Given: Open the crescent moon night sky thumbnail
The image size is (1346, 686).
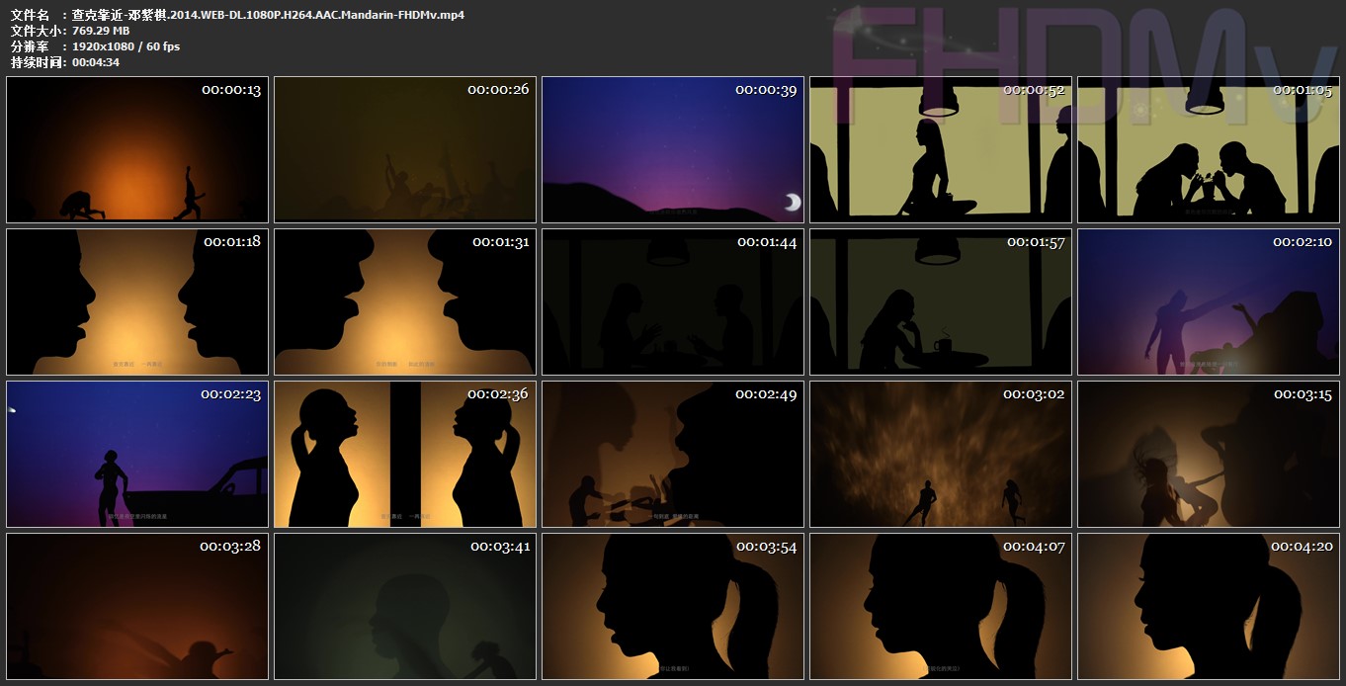Looking at the screenshot, I should [673, 149].
